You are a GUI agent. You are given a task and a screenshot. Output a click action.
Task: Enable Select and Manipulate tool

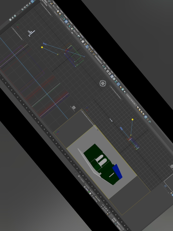pos(81,39)
